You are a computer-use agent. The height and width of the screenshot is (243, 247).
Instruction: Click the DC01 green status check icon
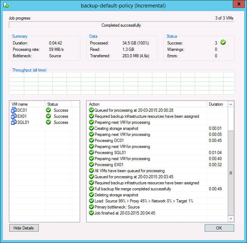48,110
